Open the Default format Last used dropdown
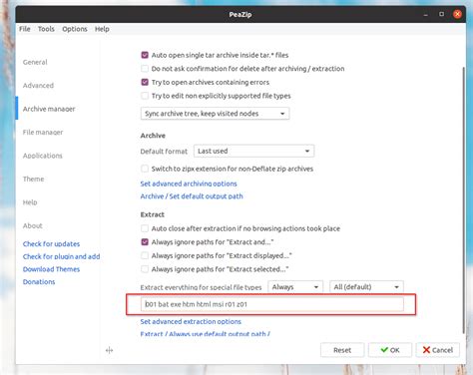Viewport: 473px width, 375px height. pos(253,151)
